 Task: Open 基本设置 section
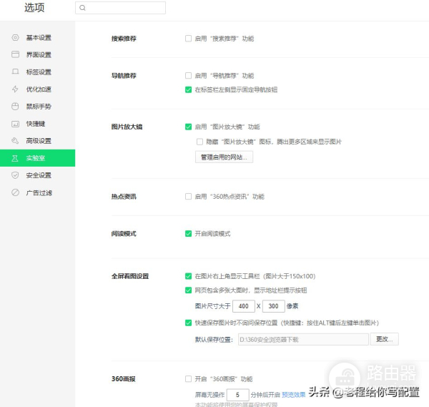click(x=37, y=37)
